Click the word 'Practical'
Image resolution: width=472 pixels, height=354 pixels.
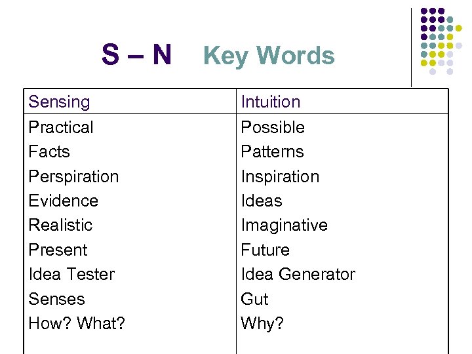(x=61, y=127)
